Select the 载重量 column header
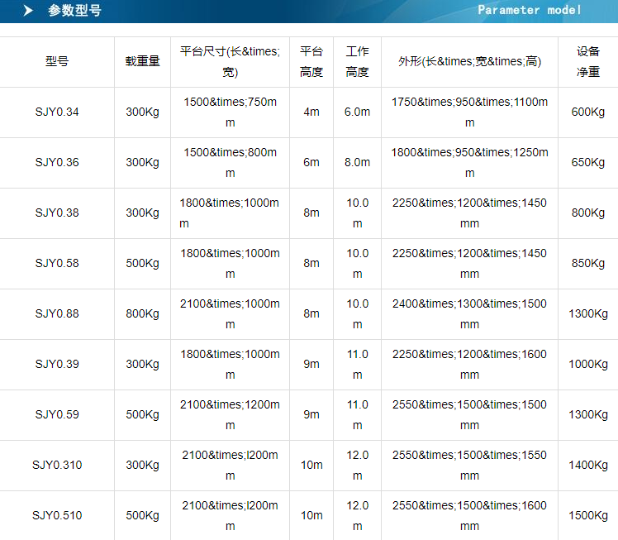The width and height of the screenshot is (618, 540). point(143,61)
